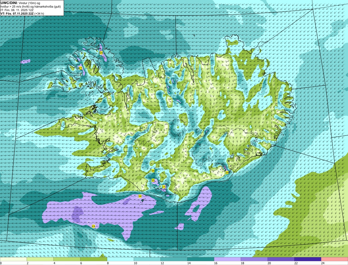Screen dimensions: 348x265
Task: Pick the 4–6 m/s green legend swatch
Action: 67,259
